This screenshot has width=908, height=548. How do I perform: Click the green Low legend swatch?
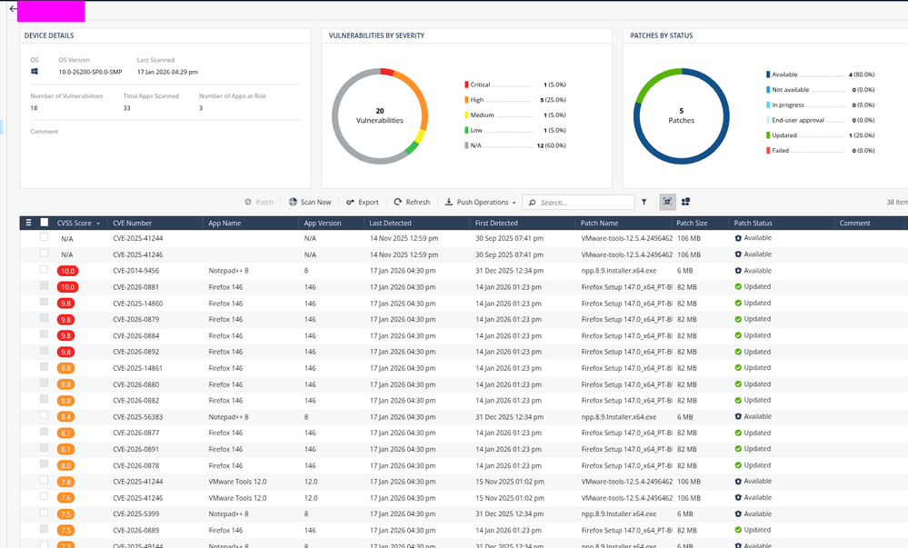(466, 130)
